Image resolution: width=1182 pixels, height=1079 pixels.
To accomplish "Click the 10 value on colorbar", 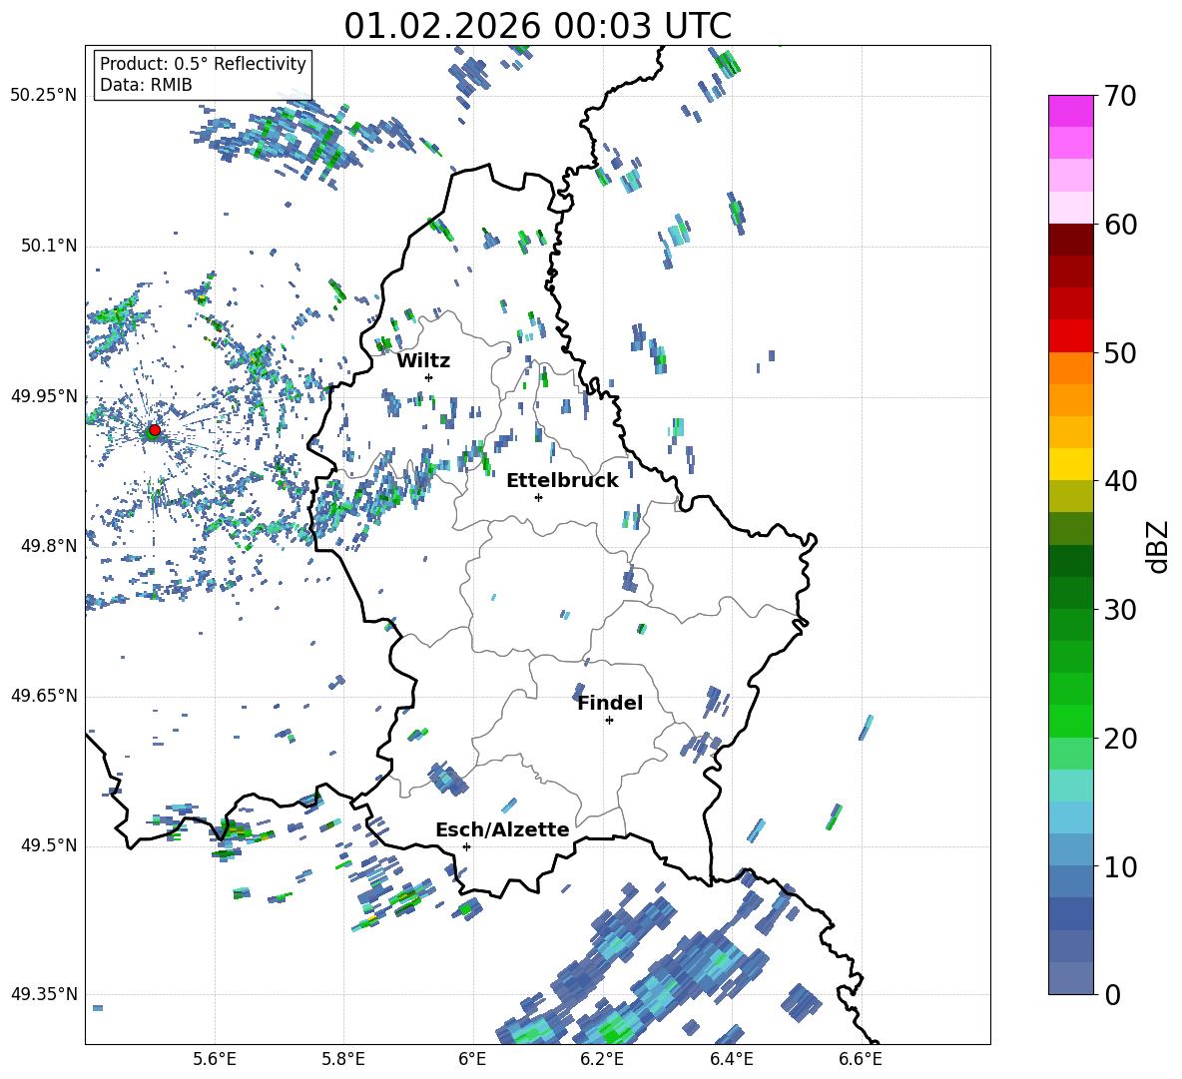I will point(1120,866).
